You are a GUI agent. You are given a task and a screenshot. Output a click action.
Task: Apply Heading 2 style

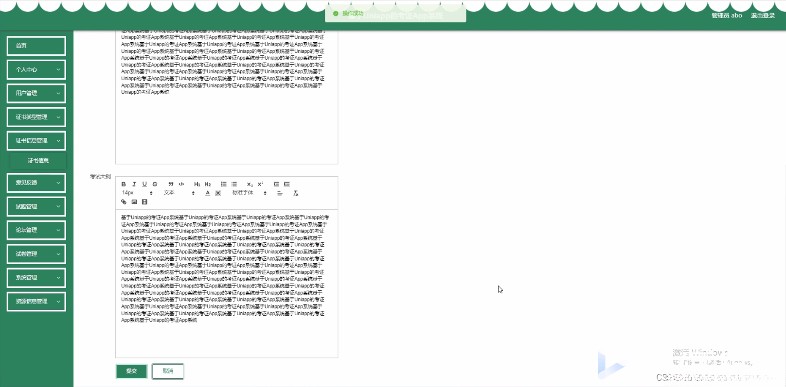(x=208, y=184)
